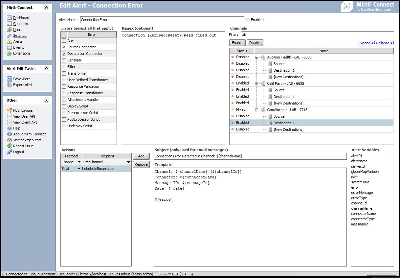
Task: Uncheck the Source Connector error checkbox
Action: (64, 47)
